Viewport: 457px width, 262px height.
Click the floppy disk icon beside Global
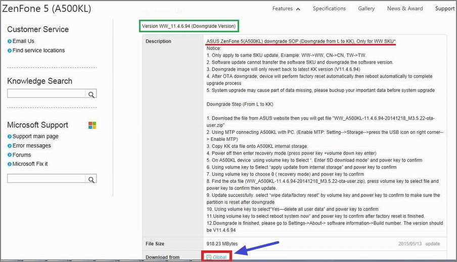tap(209, 257)
